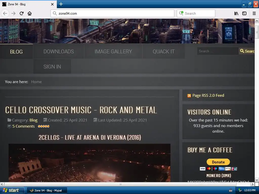Open the Windows start menu

[12, 190]
